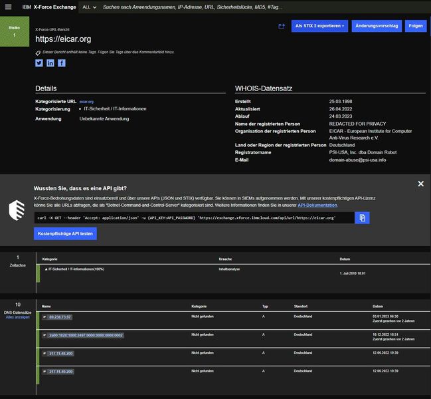
Task: Share report on Facebook
Action: [62, 63]
